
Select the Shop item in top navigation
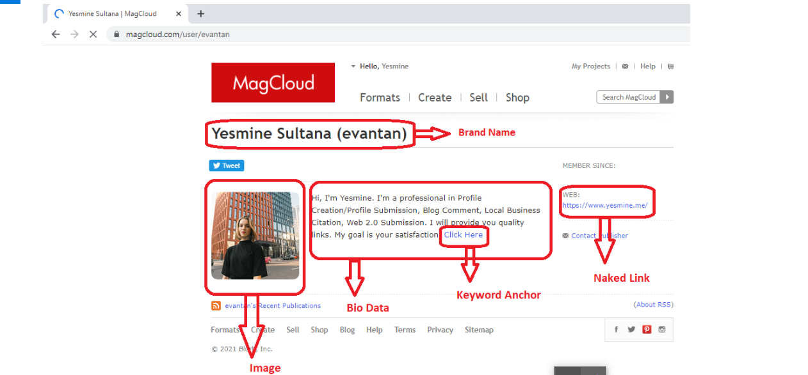(517, 98)
